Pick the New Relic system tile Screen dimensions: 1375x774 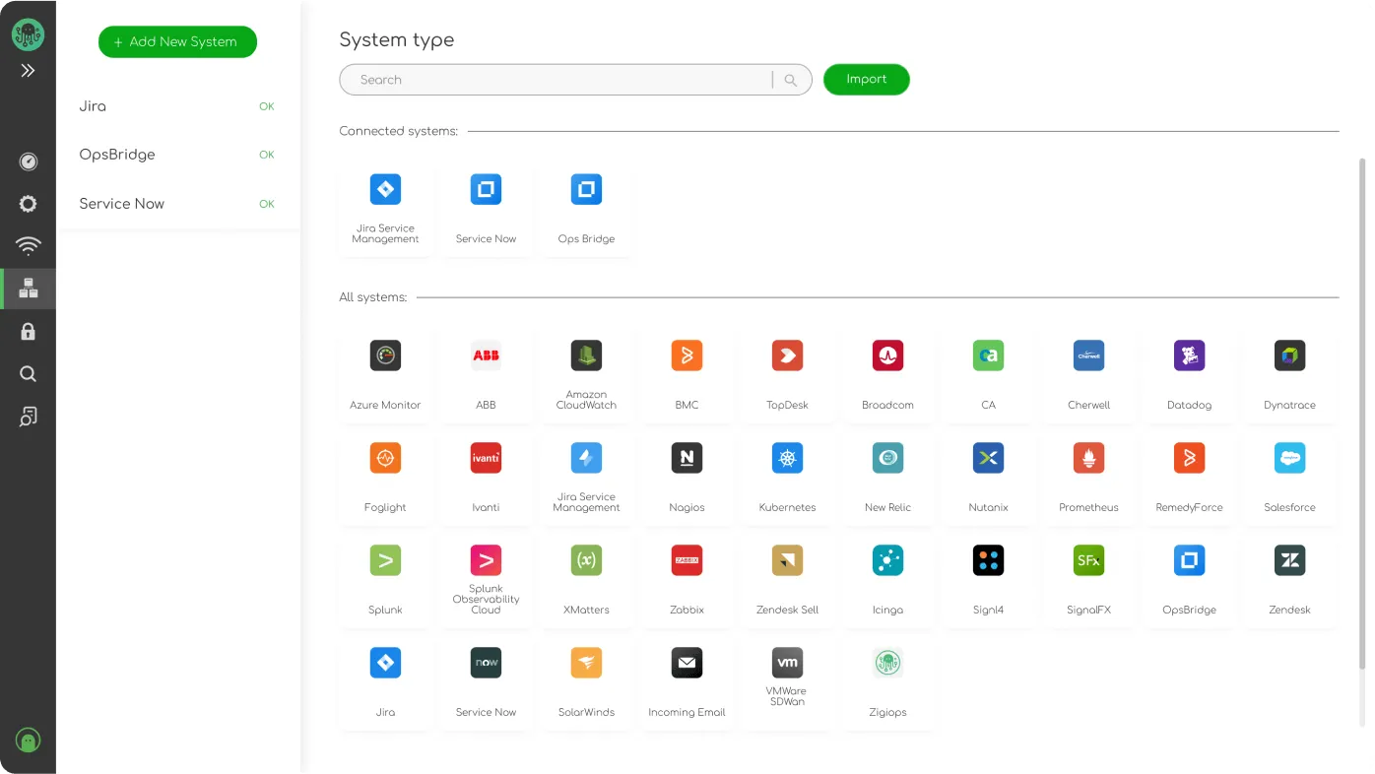[887, 479]
